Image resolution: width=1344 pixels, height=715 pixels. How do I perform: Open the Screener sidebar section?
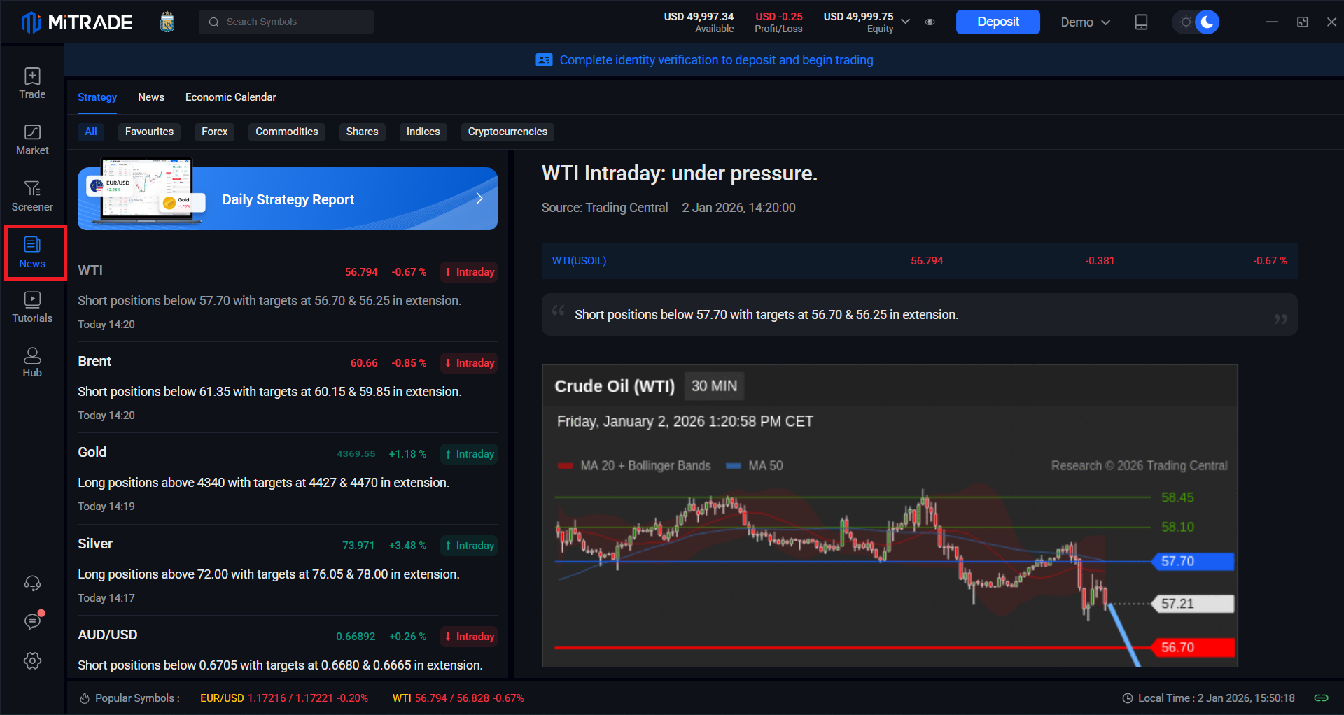pos(32,197)
